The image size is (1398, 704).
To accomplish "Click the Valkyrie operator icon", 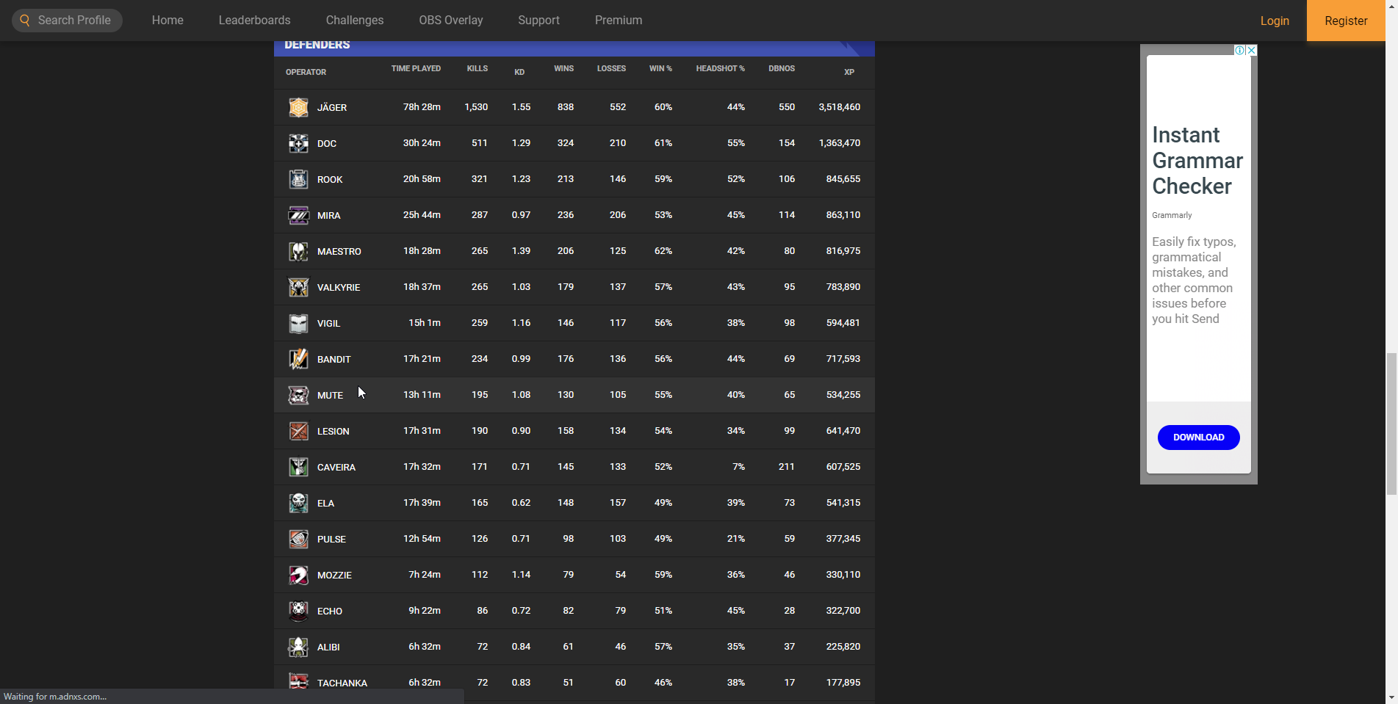I will click(x=298, y=287).
